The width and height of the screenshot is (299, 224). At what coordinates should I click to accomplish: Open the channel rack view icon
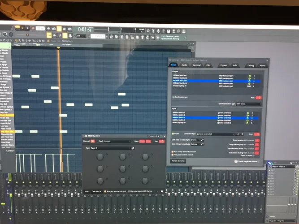point(122,37)
